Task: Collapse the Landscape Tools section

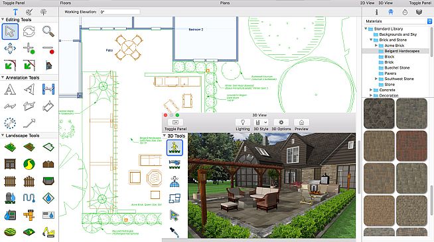Action: 3,136
